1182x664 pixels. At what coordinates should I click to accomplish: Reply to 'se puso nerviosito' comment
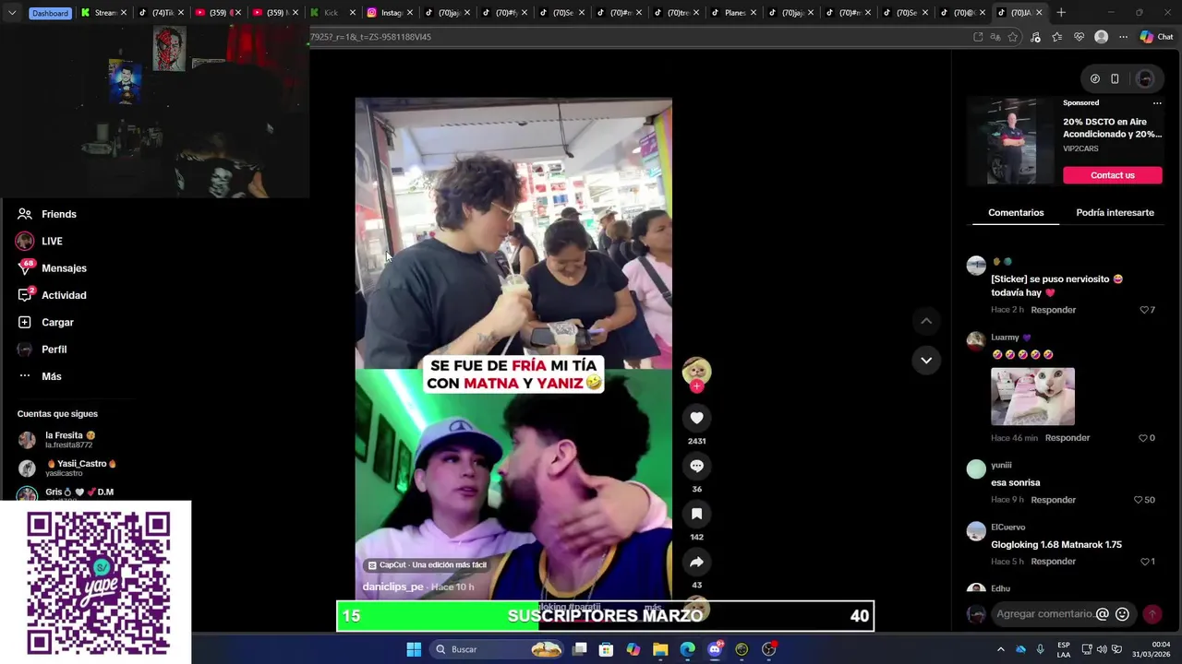click(1054, 310)
